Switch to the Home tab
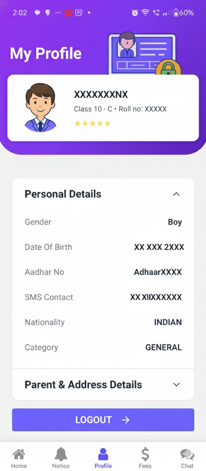This screenshot has height=471, width=206. point(19,457)
